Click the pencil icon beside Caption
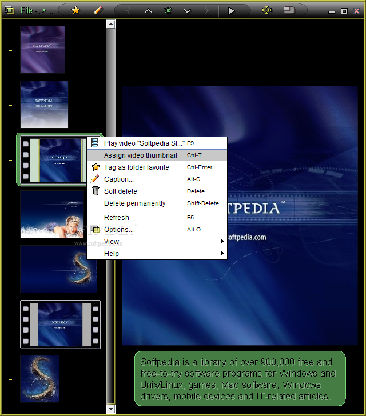Viewport: 366px width, 416px height. [x=95, y=178]
